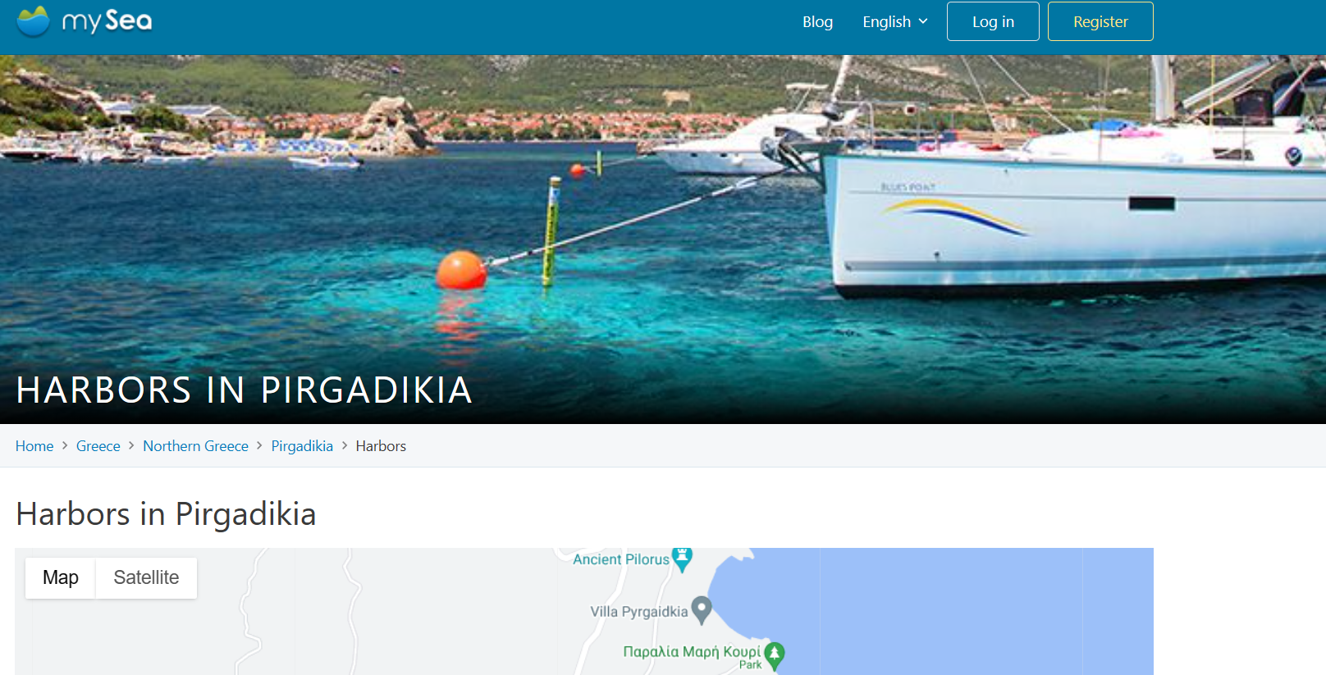Expand the English language dropdown
Image resolution: width=1326 pixels, height=675 pixels.
pos(895,21)
